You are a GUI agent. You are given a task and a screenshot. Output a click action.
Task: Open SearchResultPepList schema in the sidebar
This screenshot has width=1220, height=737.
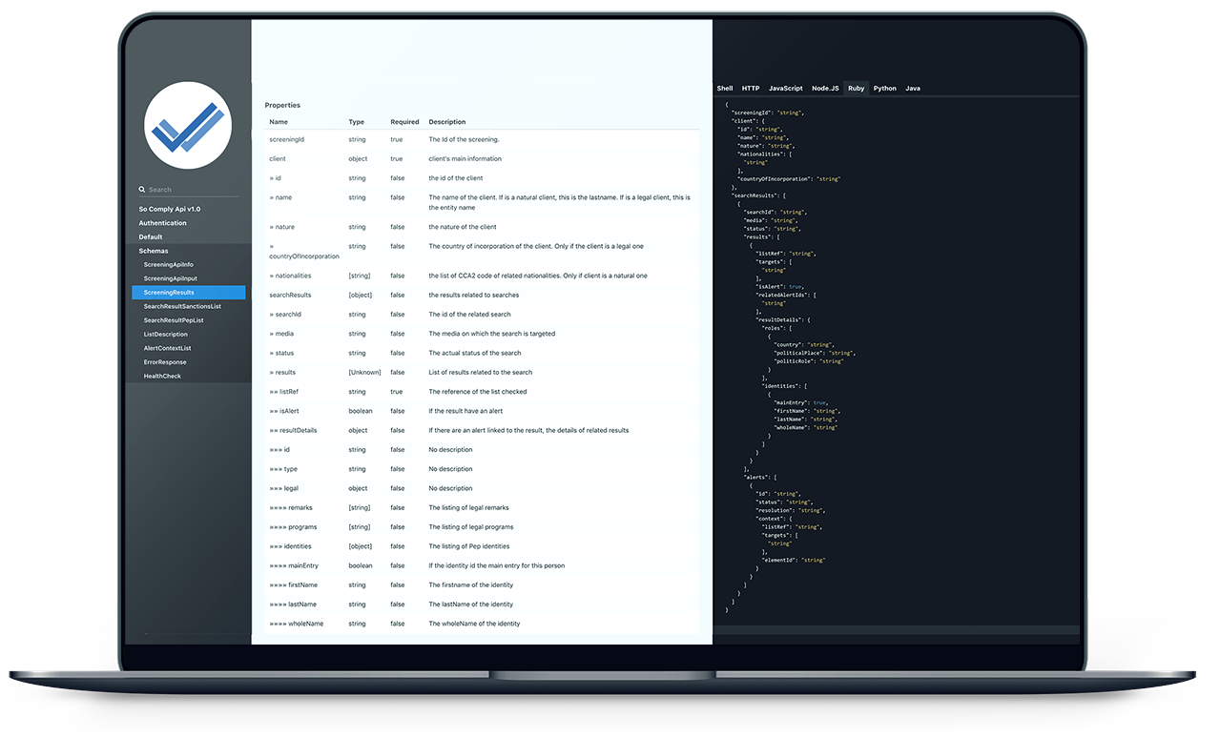[x=174, y=320]
